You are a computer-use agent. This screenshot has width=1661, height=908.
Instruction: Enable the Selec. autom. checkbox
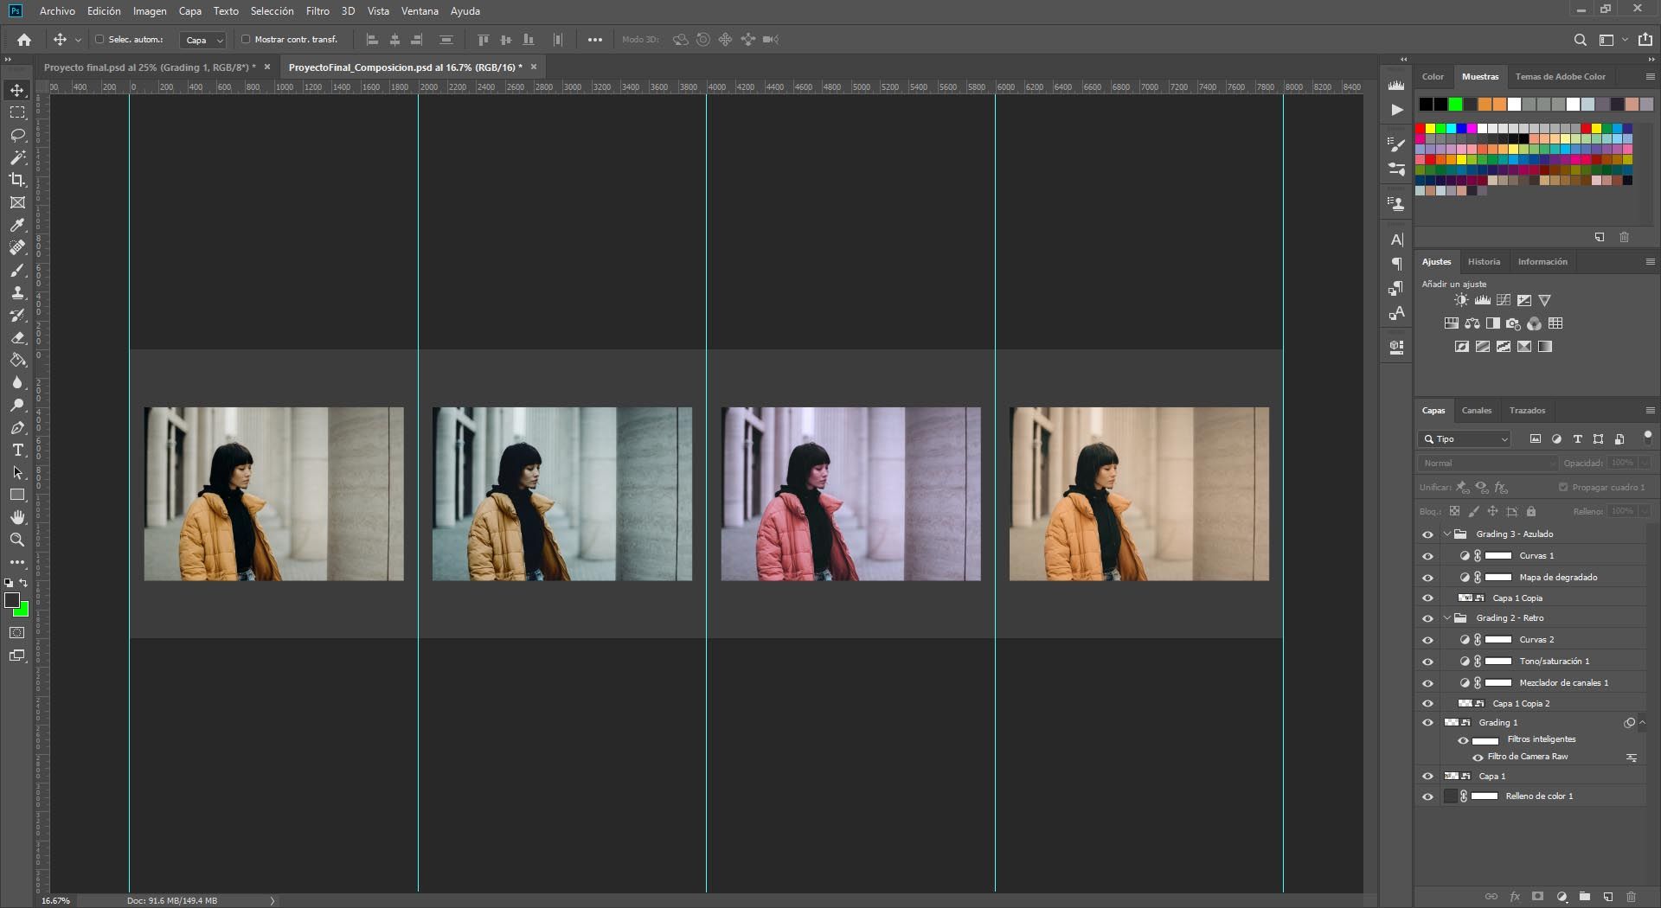click(99, 40)
